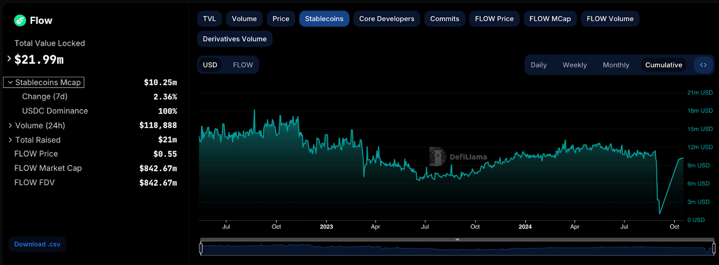Image resolution: width=719 pixels, height=265 pixels.
Task: Toggle the Volume chart series
Action: [x=244, y=19]
